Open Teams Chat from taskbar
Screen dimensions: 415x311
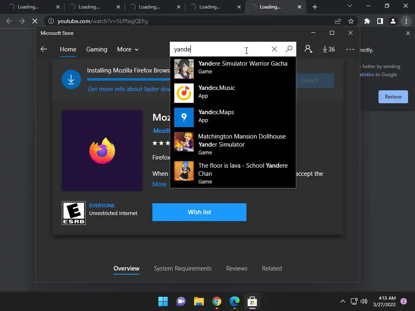click(181, 301)
